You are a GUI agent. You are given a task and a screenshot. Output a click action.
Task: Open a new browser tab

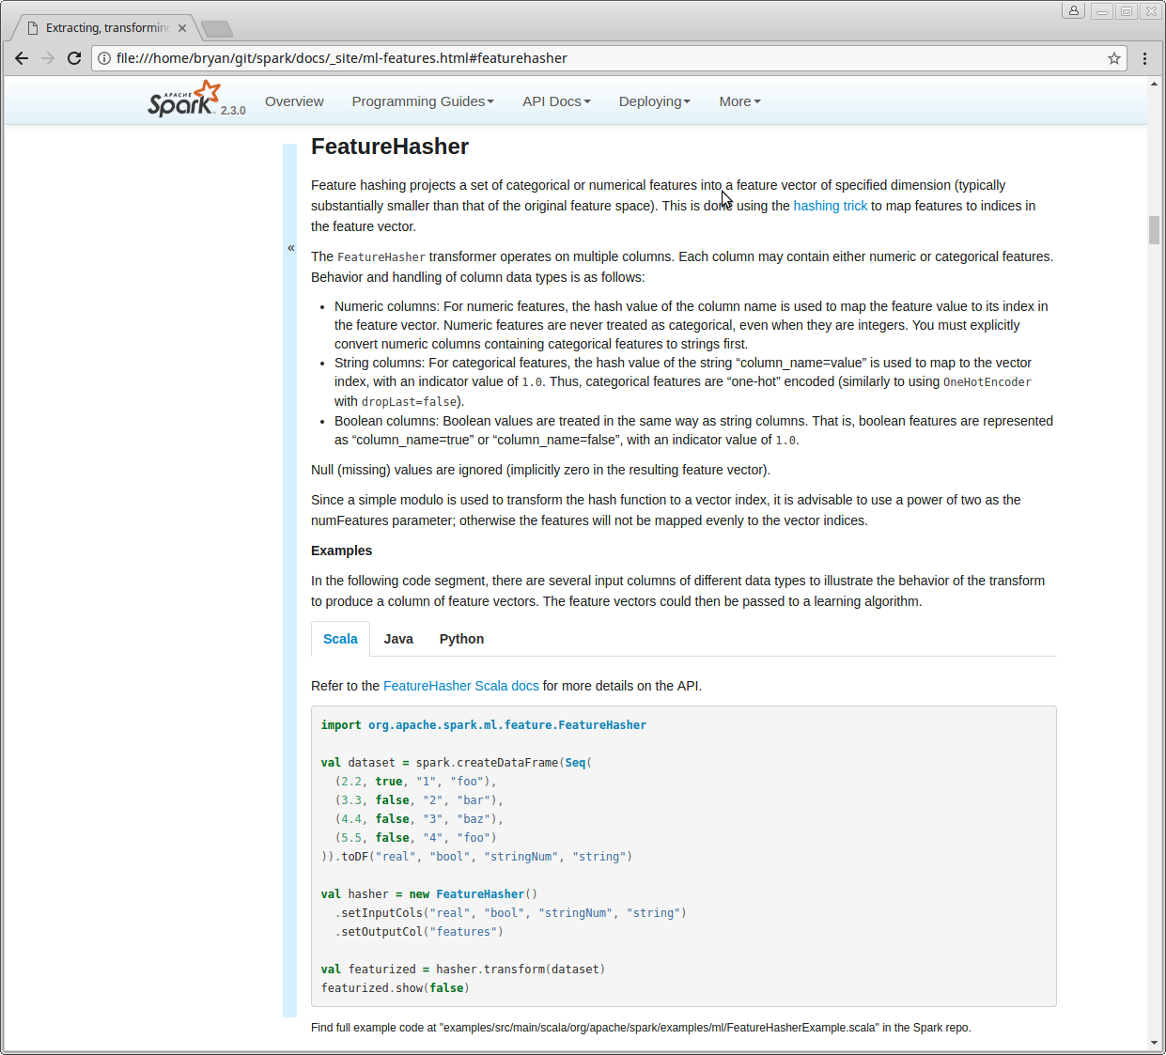tap(217, 29)
